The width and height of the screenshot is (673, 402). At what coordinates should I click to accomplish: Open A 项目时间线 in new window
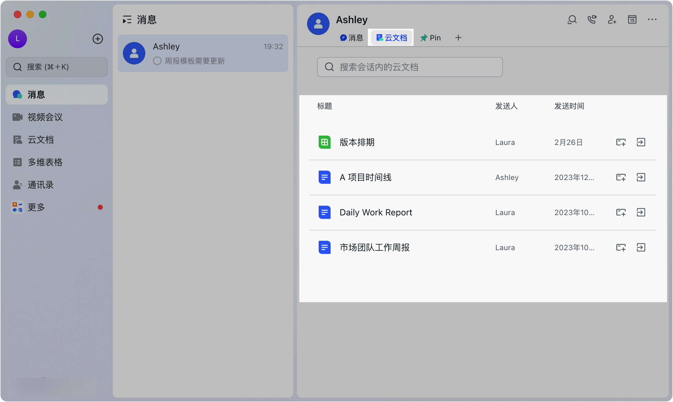[621, 178]
